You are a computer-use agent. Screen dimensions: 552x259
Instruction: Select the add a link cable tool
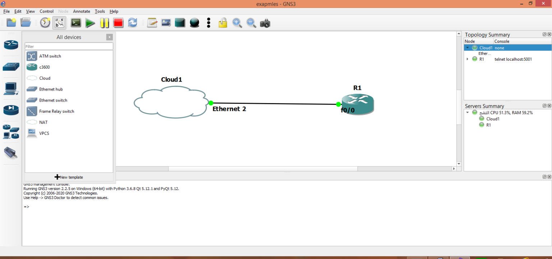(11, 153)
